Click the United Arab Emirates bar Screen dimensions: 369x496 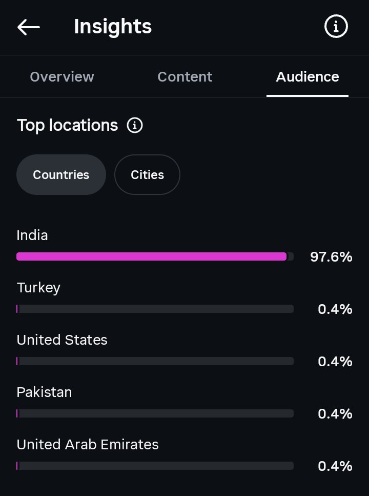pyautogui.click(x=155, y=466)
